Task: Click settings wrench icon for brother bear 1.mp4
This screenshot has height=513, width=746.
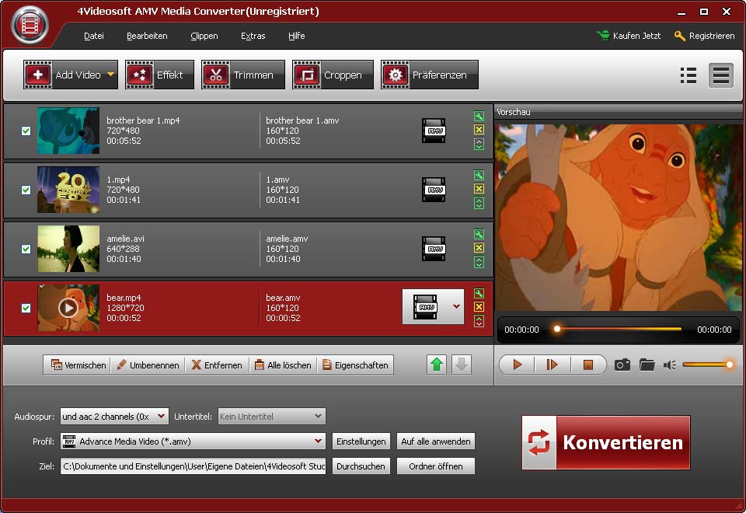Action: click(x=479, y=116)
